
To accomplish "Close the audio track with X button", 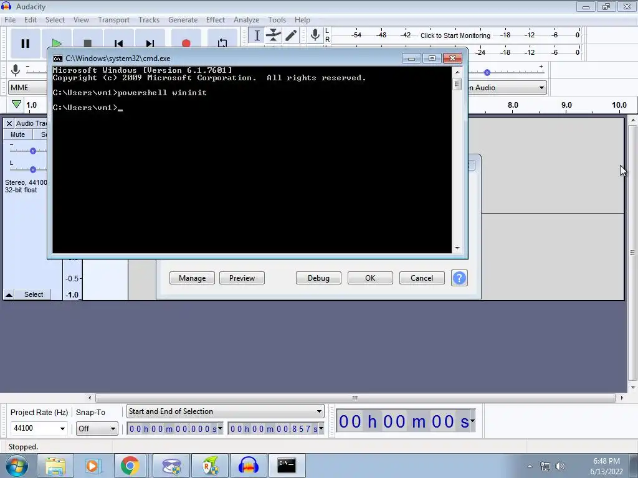I will pyautogui.click(x=9, y=123).
